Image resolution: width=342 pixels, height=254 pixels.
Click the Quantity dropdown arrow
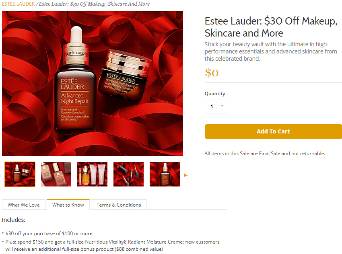click(222, 106)
